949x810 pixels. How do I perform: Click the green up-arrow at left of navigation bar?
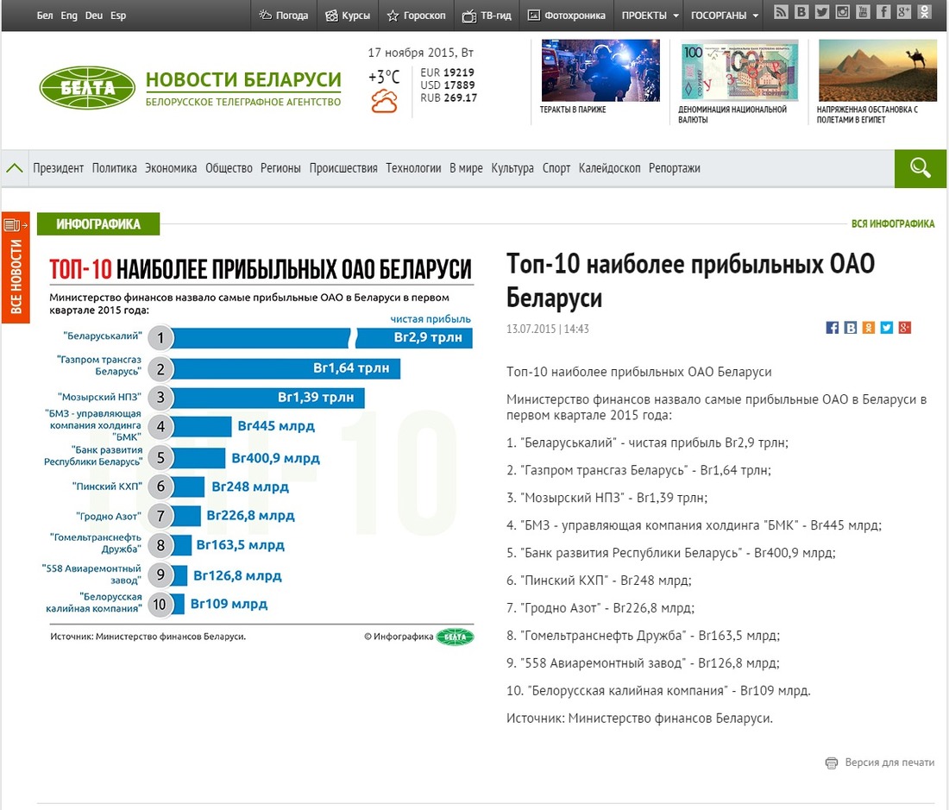15,168
